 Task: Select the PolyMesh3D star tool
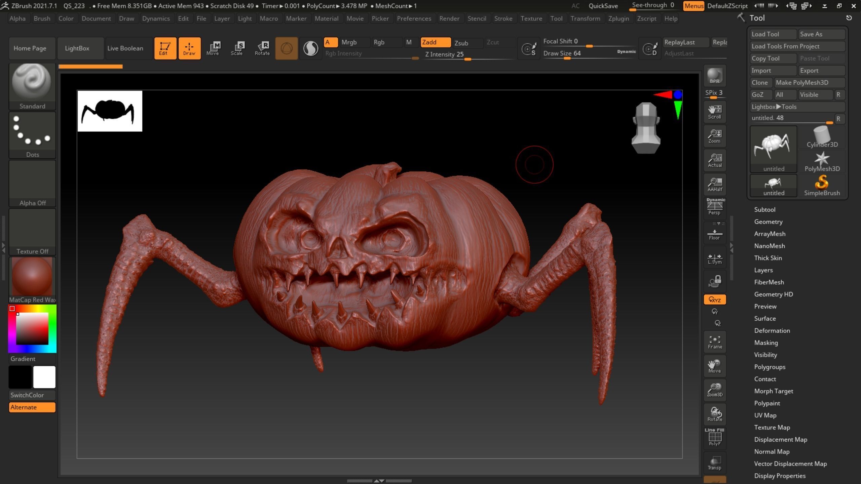coord(822,161)
